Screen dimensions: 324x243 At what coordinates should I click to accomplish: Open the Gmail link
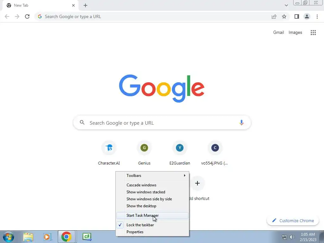(x=278, y=33)
